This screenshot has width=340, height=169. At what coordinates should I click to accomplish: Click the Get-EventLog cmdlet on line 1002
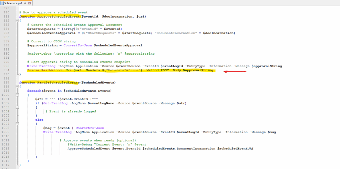(x=55, y=103)
